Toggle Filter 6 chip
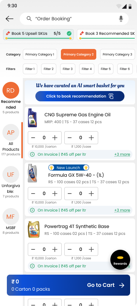 pos(125,69)
